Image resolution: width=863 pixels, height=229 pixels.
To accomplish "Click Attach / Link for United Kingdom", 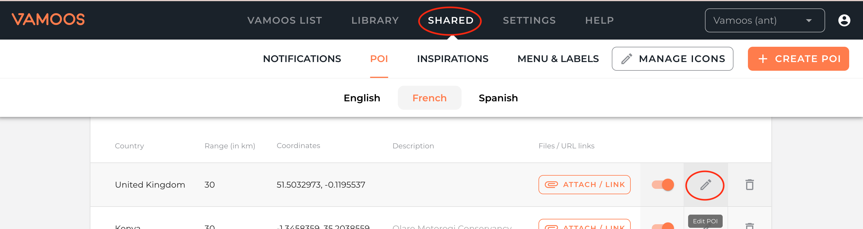I will pyautogui.click(x=584, y=185).
